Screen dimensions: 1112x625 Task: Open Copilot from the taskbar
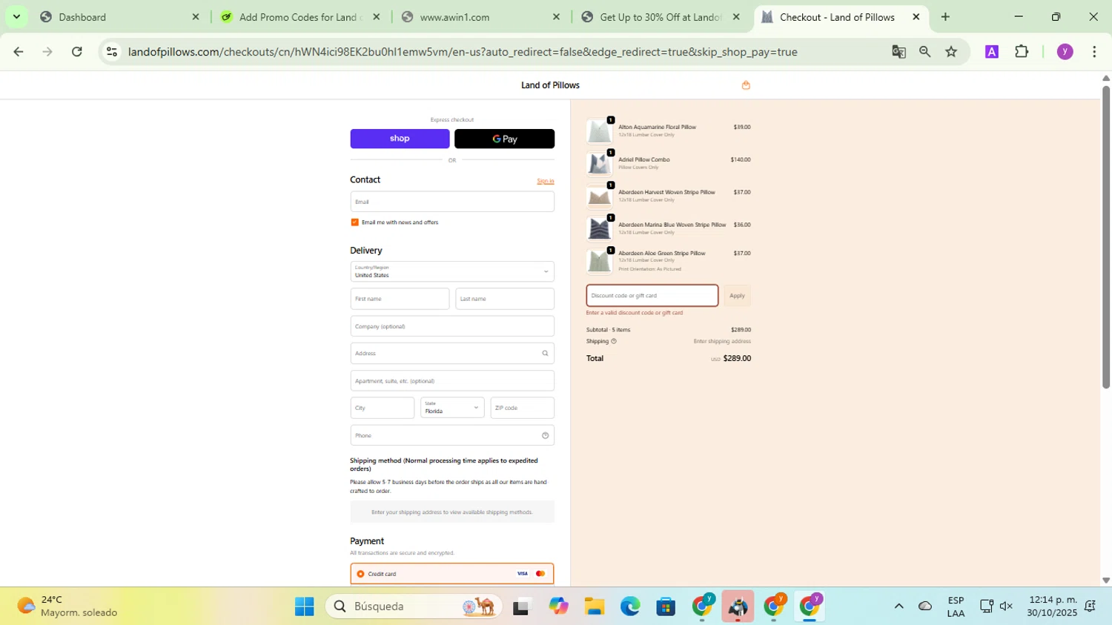click(x=558, y=606)
